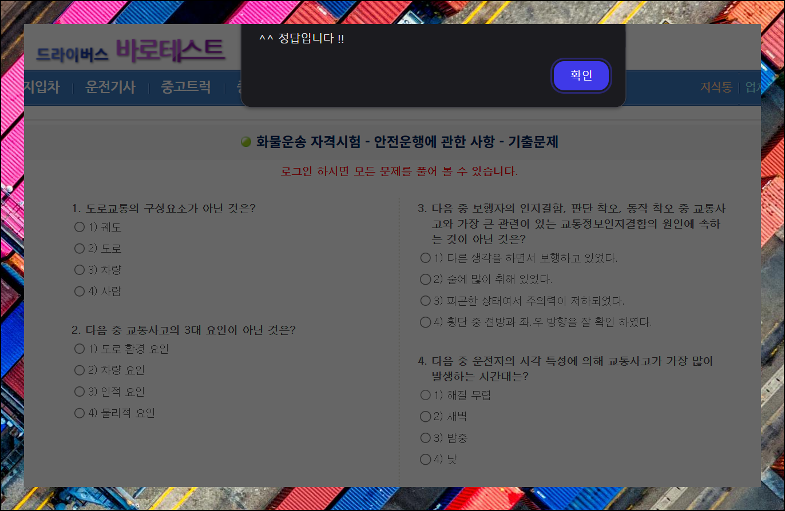Click the green bullet icon before the title

tap(246, 142)
